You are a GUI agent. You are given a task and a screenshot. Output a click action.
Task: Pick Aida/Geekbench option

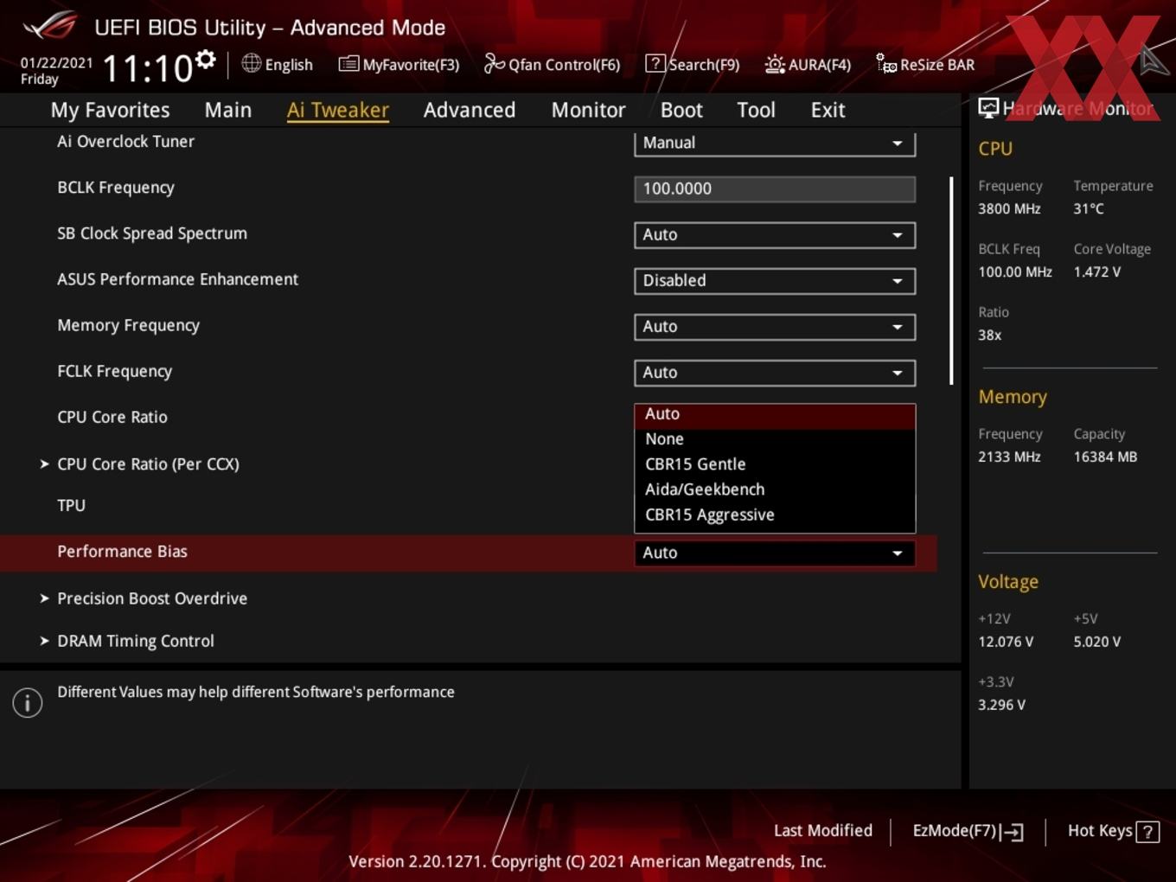775,489
